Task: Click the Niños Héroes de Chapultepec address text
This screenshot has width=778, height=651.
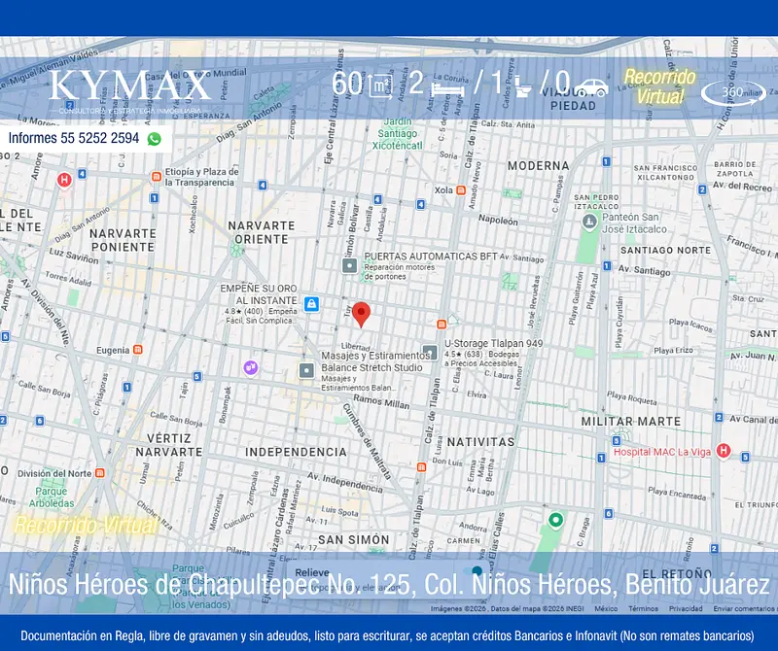Action: pos(389,584)
